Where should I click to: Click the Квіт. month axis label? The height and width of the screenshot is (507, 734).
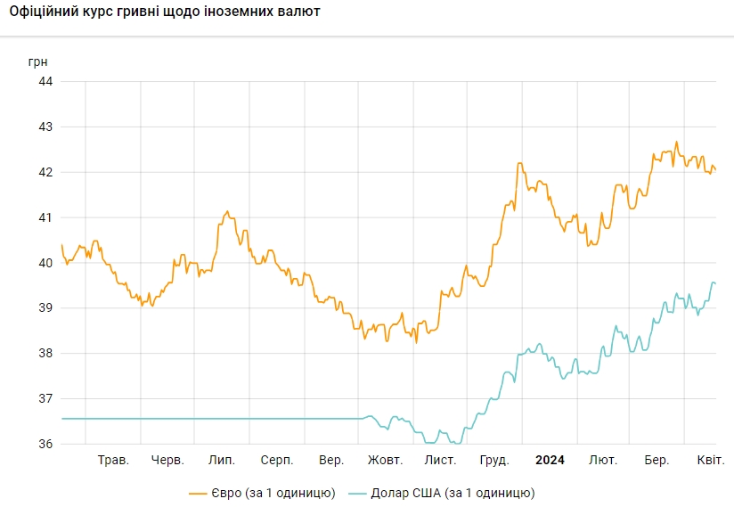[x=710, y=461]
